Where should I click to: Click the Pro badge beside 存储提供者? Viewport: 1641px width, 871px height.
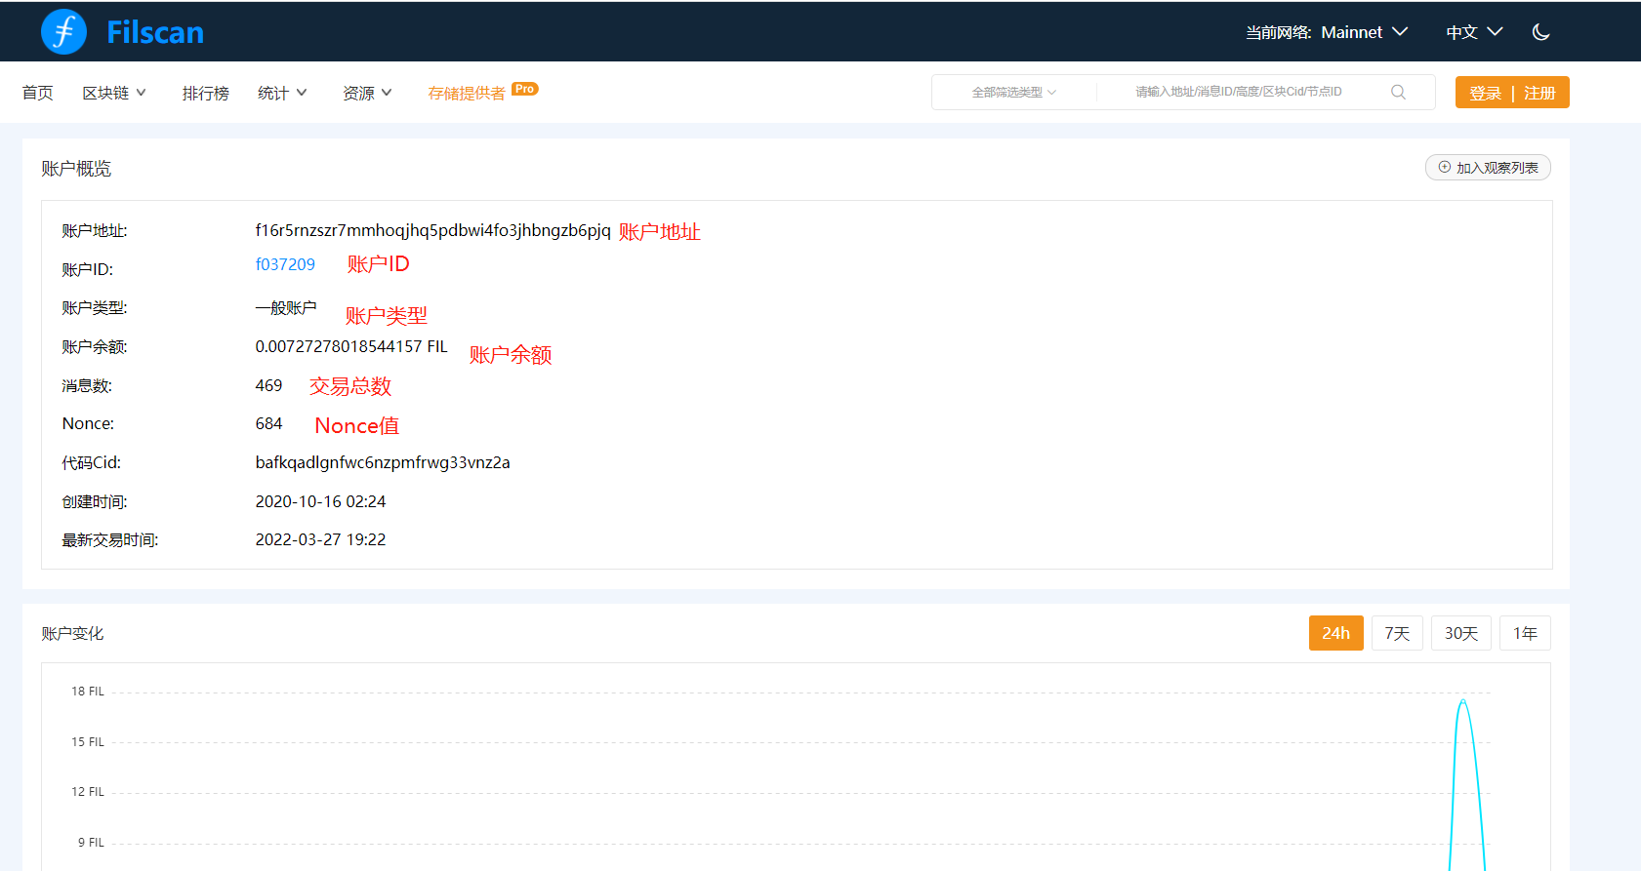525,89
